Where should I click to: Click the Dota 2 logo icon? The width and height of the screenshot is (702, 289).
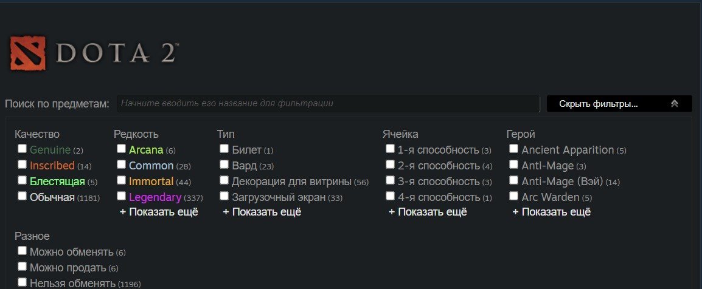point(28,53)
